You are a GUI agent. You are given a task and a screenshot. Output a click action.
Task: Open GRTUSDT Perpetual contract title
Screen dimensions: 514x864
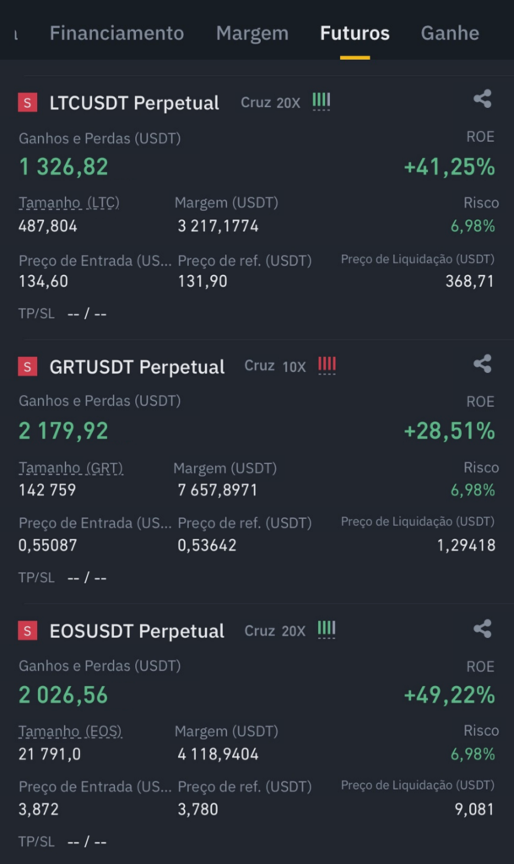(x=138, y=367)
